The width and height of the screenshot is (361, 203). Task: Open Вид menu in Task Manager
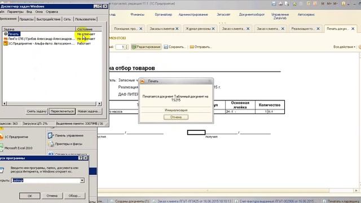click(x=29, y=12)
